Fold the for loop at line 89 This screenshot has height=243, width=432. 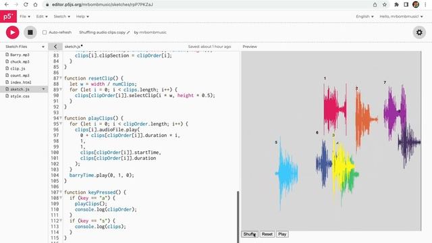pos(61,90)
